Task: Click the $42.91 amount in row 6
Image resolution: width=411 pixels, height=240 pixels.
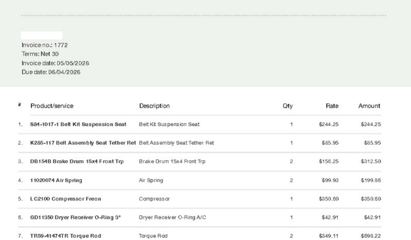Action: [x=372, y=217]
